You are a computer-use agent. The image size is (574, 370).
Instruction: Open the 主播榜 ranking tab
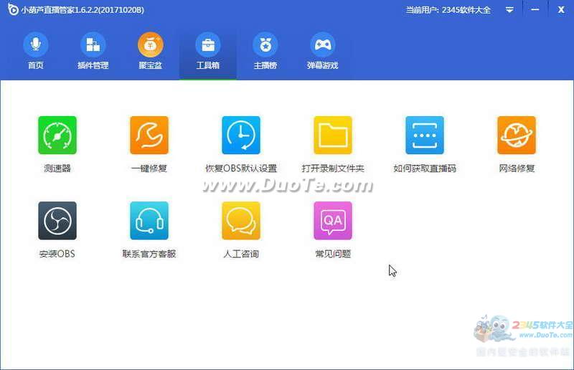pyautogui.click(x=265, y=52)
